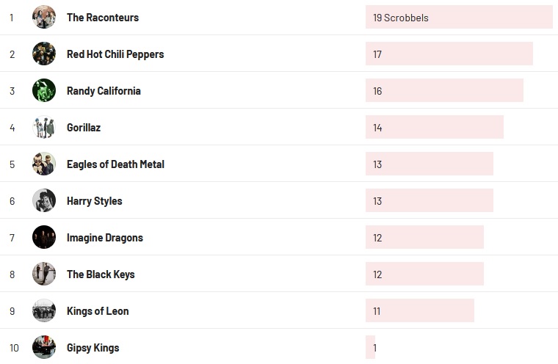The width and height of the screenshot is (558, 364).
Task: Visit Harry Styles artist page
Action: coord(94,201)
